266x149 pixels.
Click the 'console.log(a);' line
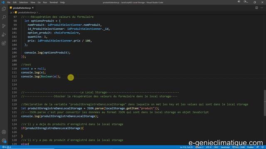(x=33, y=72)
